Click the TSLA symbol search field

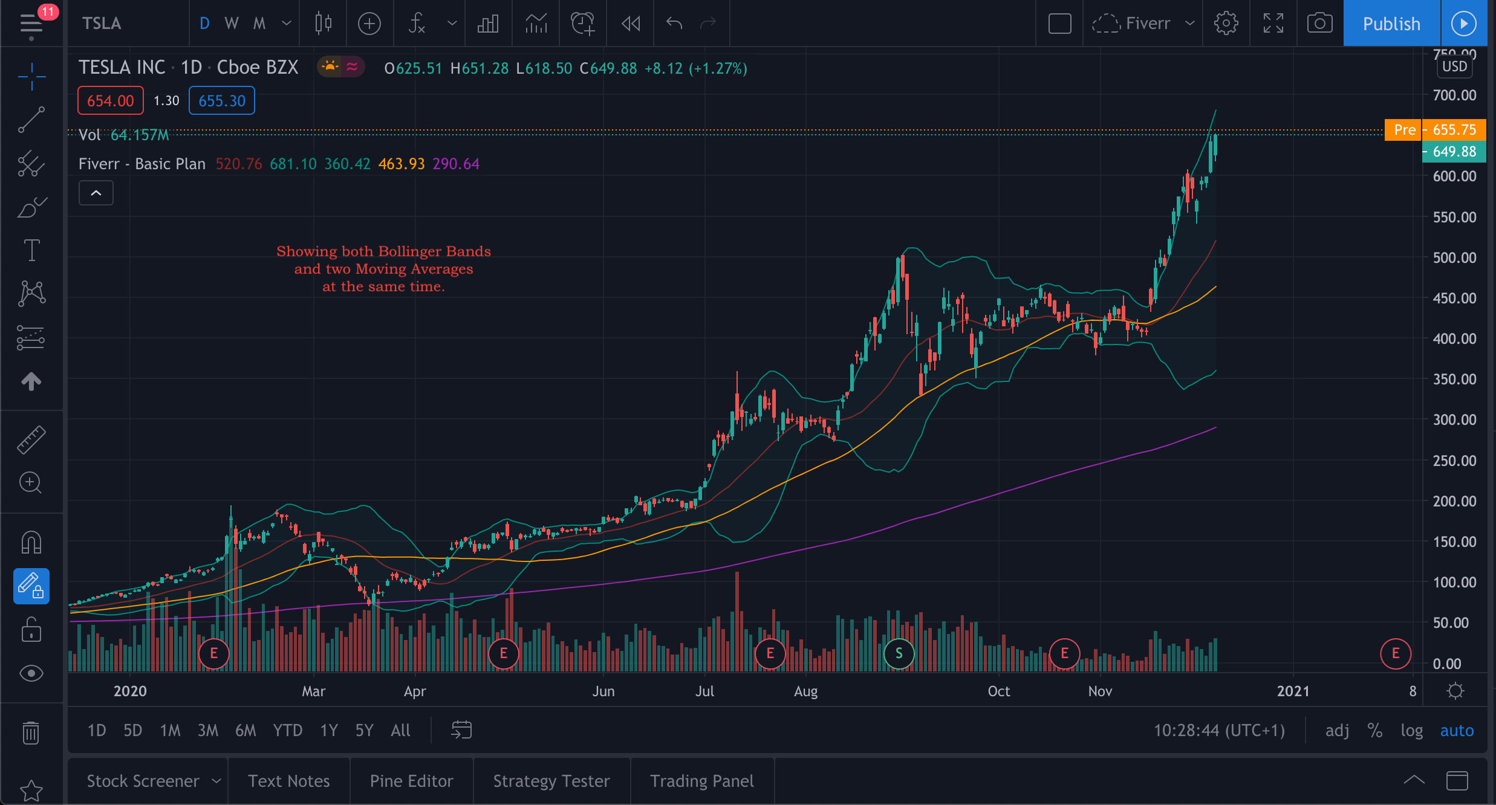tap(129, 24)
